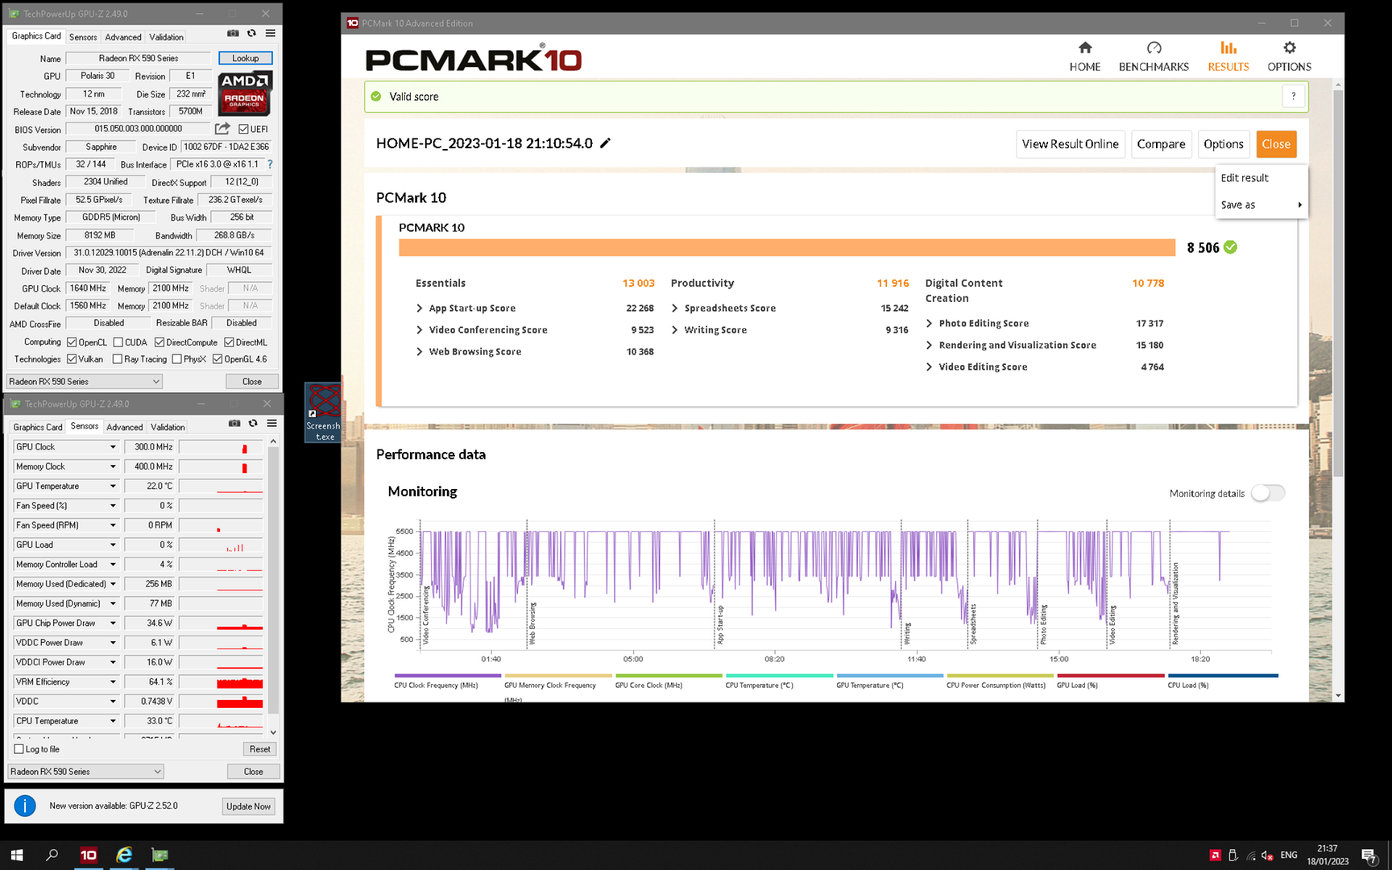This screenshot has height=870, width=1392.
Task: Toggle DirectCompute checkbox
Action: point(159,342)
